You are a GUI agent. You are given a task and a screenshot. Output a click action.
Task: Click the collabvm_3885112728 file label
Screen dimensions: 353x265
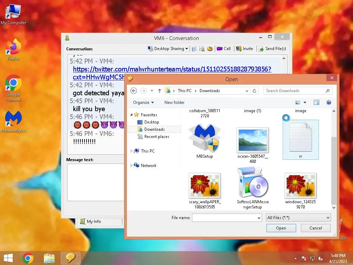pos(205,113)
